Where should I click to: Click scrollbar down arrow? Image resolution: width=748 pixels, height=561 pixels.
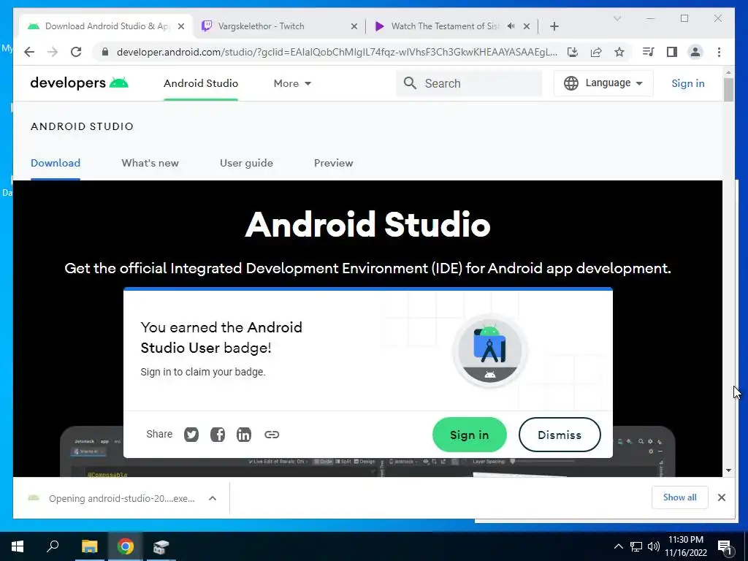[x=728, y=470]
